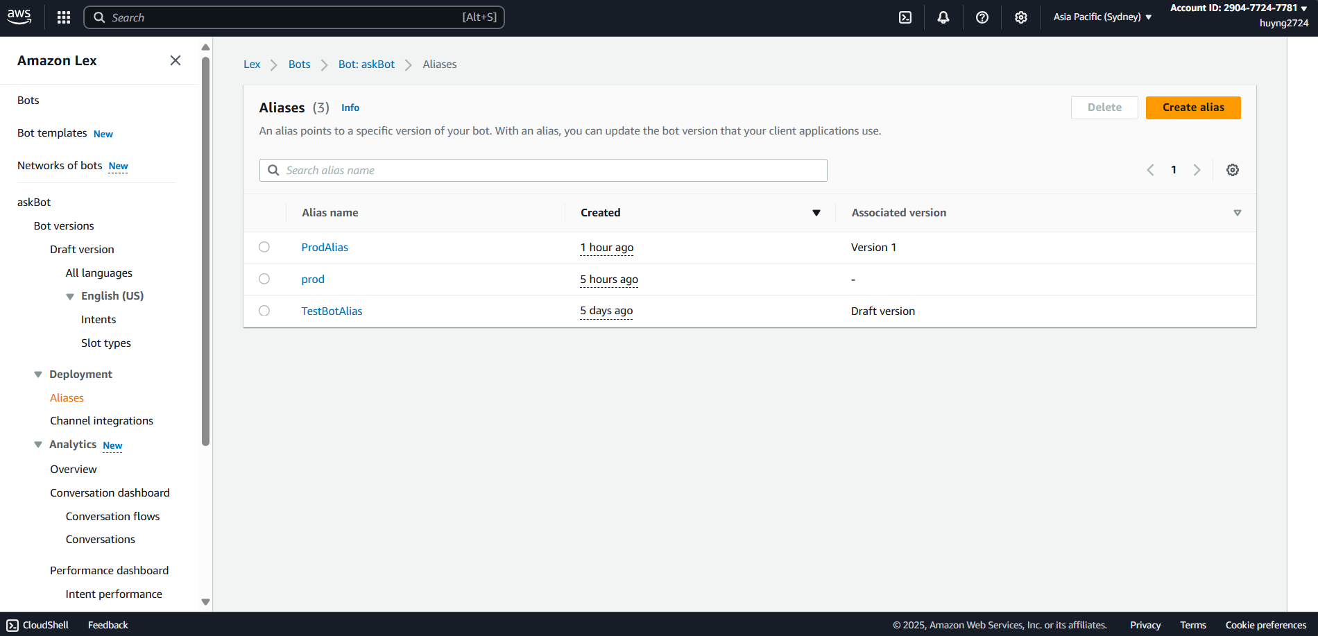Open the Privacy footer link
The height and width of the screenshot is (636, 1318).
coord(1145,625)
